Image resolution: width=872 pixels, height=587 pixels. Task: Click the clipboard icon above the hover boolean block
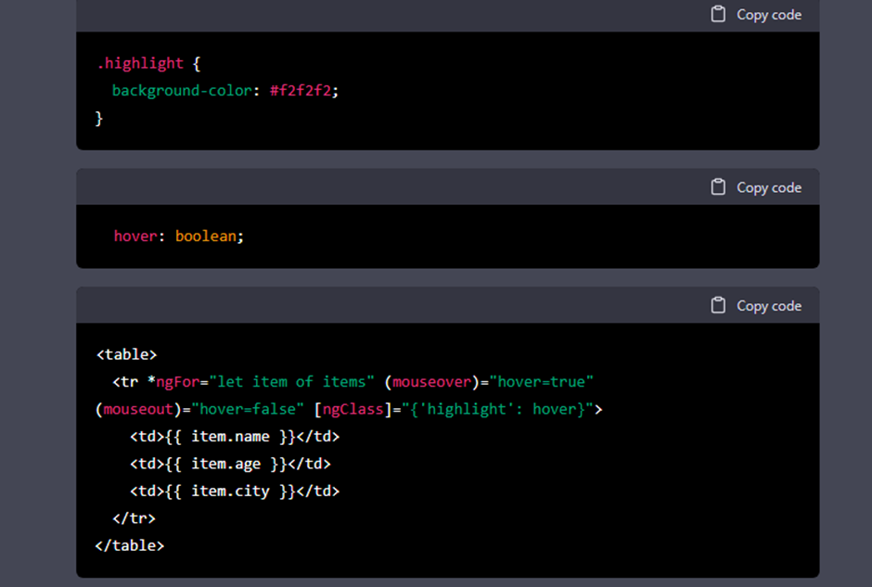coord(718,187)
